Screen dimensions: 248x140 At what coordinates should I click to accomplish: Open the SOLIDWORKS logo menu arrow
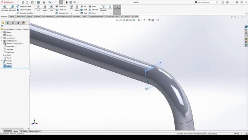(17, 2)
